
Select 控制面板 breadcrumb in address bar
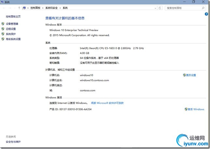35,8
